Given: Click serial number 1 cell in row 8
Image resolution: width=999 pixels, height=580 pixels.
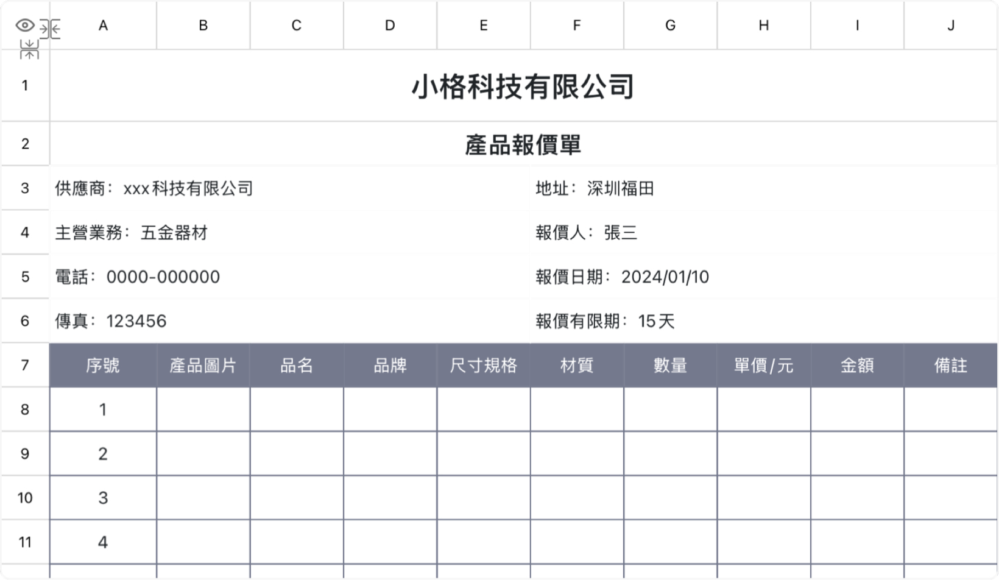Looking at the screenshot, I should [103, 409].
